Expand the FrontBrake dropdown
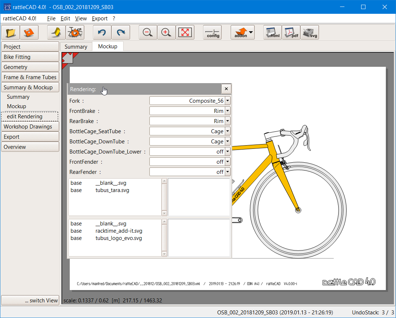The width and height of the screenshot is (396, 318). click(x=228, y=111)
